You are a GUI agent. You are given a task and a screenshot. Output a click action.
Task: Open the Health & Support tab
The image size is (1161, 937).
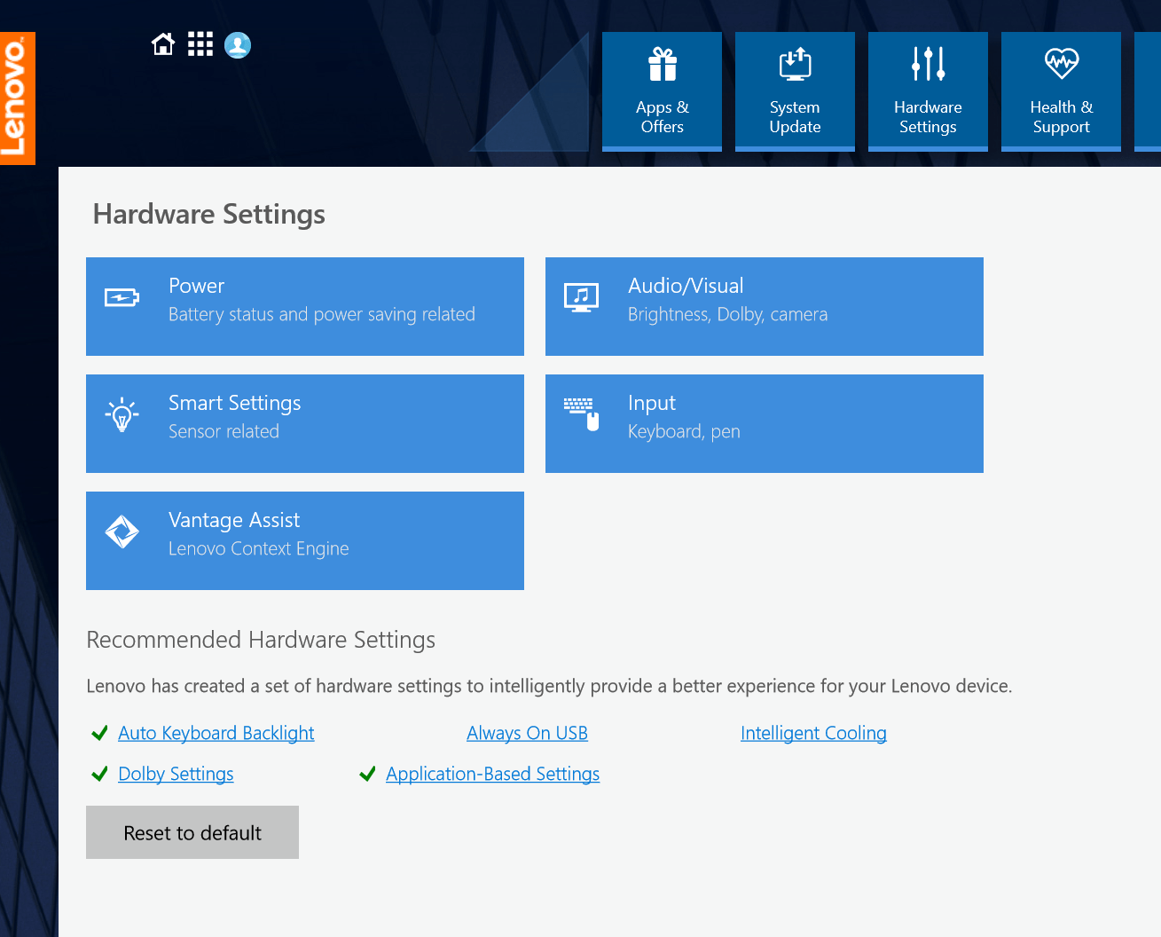[1062, 91]
